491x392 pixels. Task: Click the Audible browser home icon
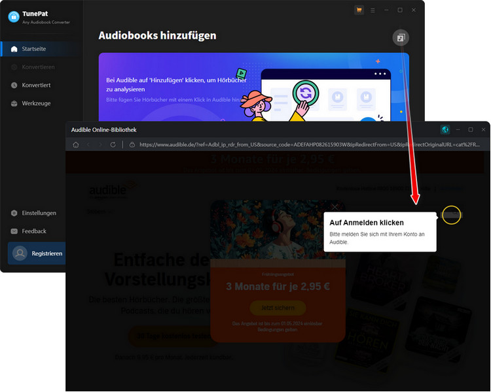click(x=76, y=145)
